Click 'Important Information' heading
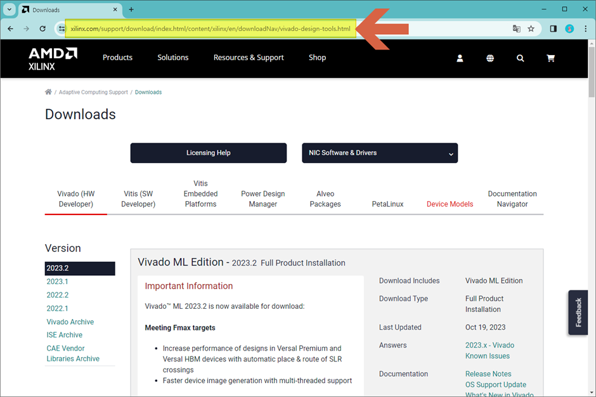Viewport: 596px width, 397px height. [x=189, y=286]
